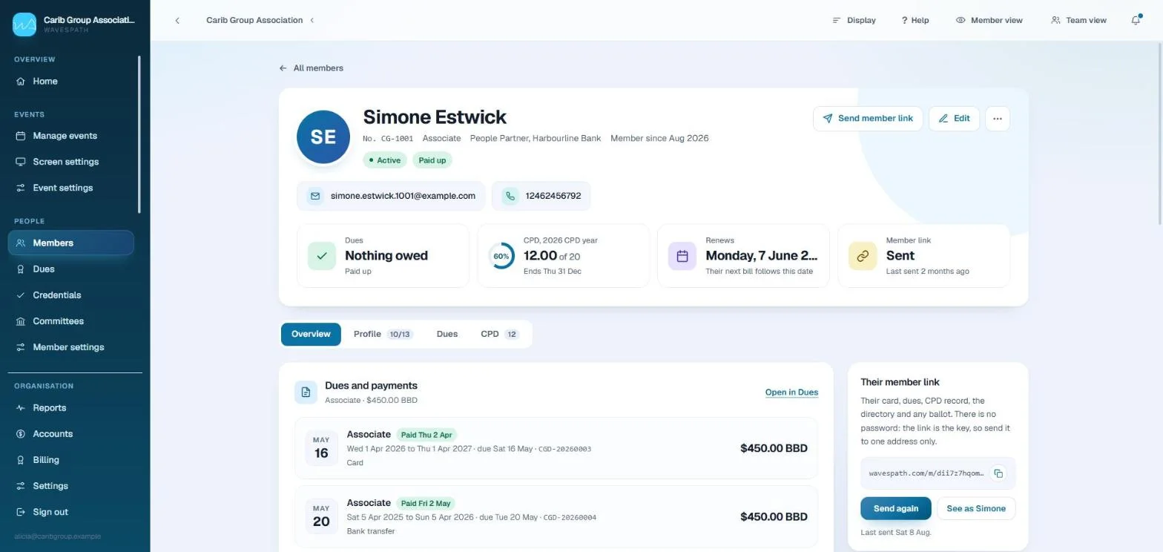The width and height of the screenshot is (1163, 552).
Task: Open Committees in the sidebar
Action: (x=70, y=321)
